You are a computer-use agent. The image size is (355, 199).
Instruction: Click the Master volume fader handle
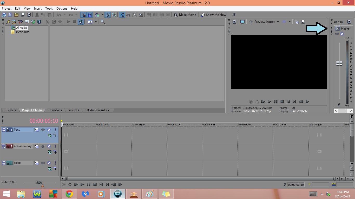point(339,63)
